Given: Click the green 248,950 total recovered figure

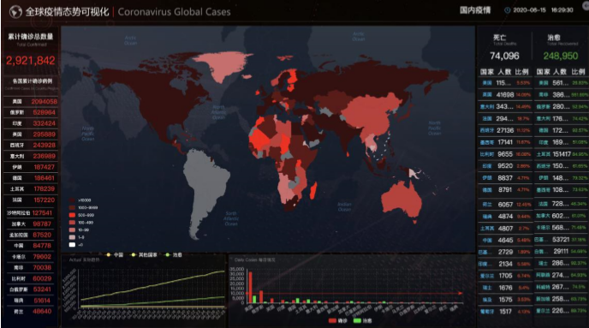Looking at the screenshot, I should click(561, 56).
